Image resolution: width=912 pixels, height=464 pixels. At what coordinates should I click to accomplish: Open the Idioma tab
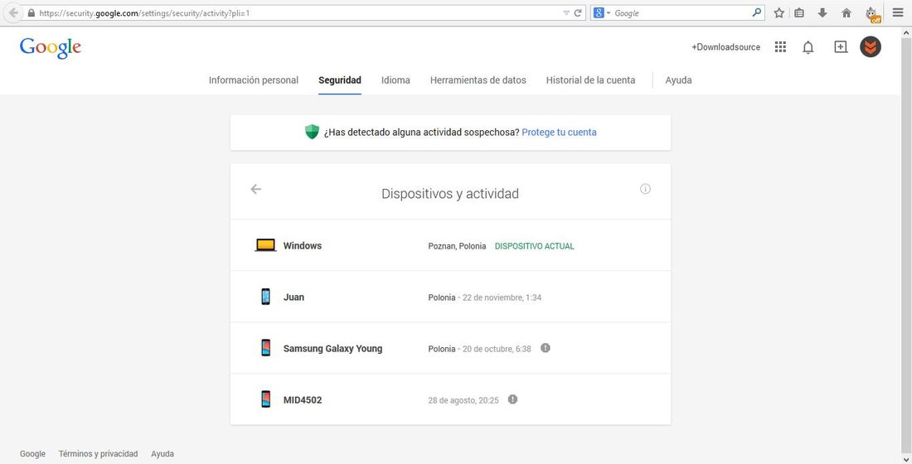(395, 80)
